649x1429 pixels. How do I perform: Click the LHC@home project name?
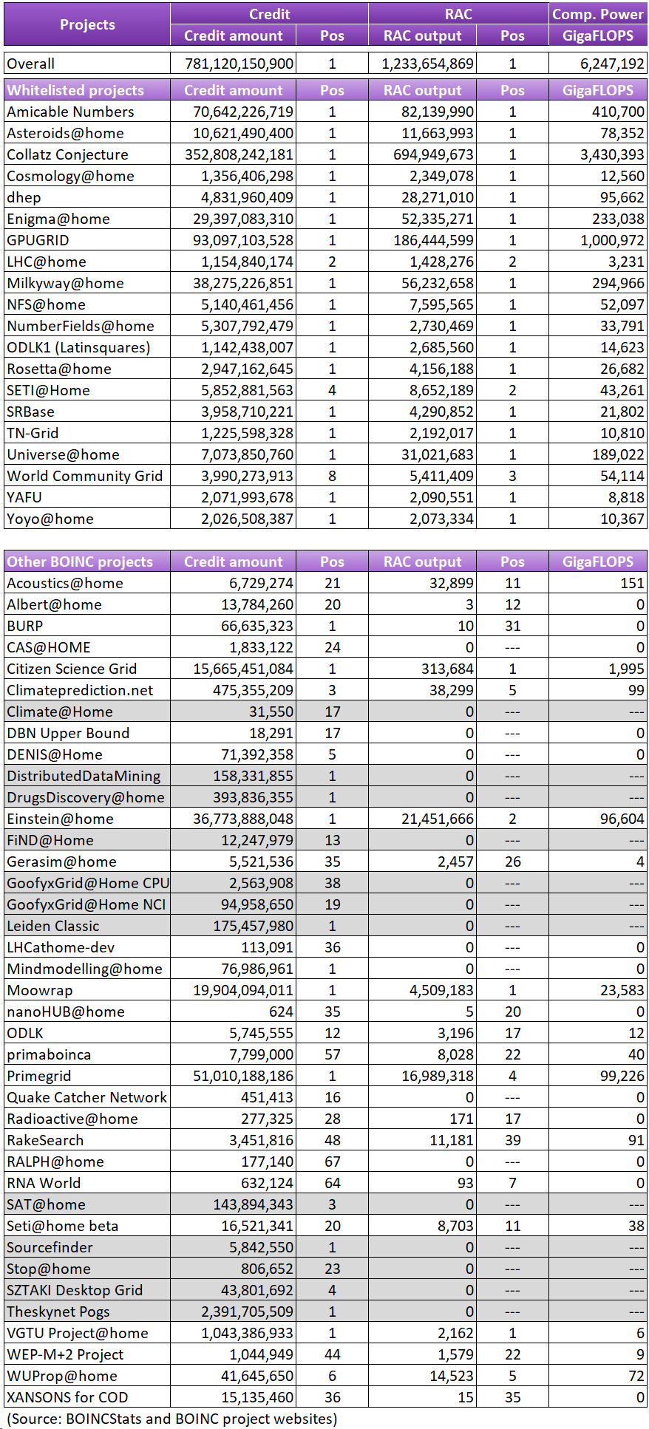(x=47, y=262)
